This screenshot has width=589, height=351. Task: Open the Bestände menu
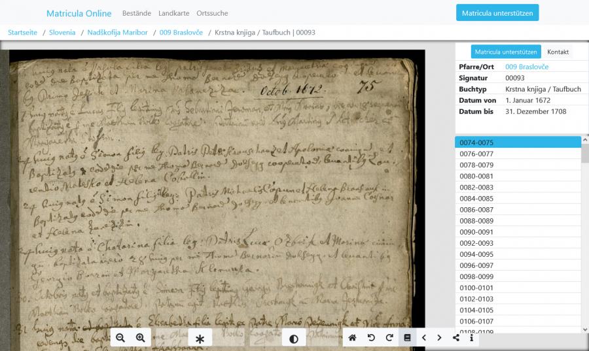(x=136, y=13)
